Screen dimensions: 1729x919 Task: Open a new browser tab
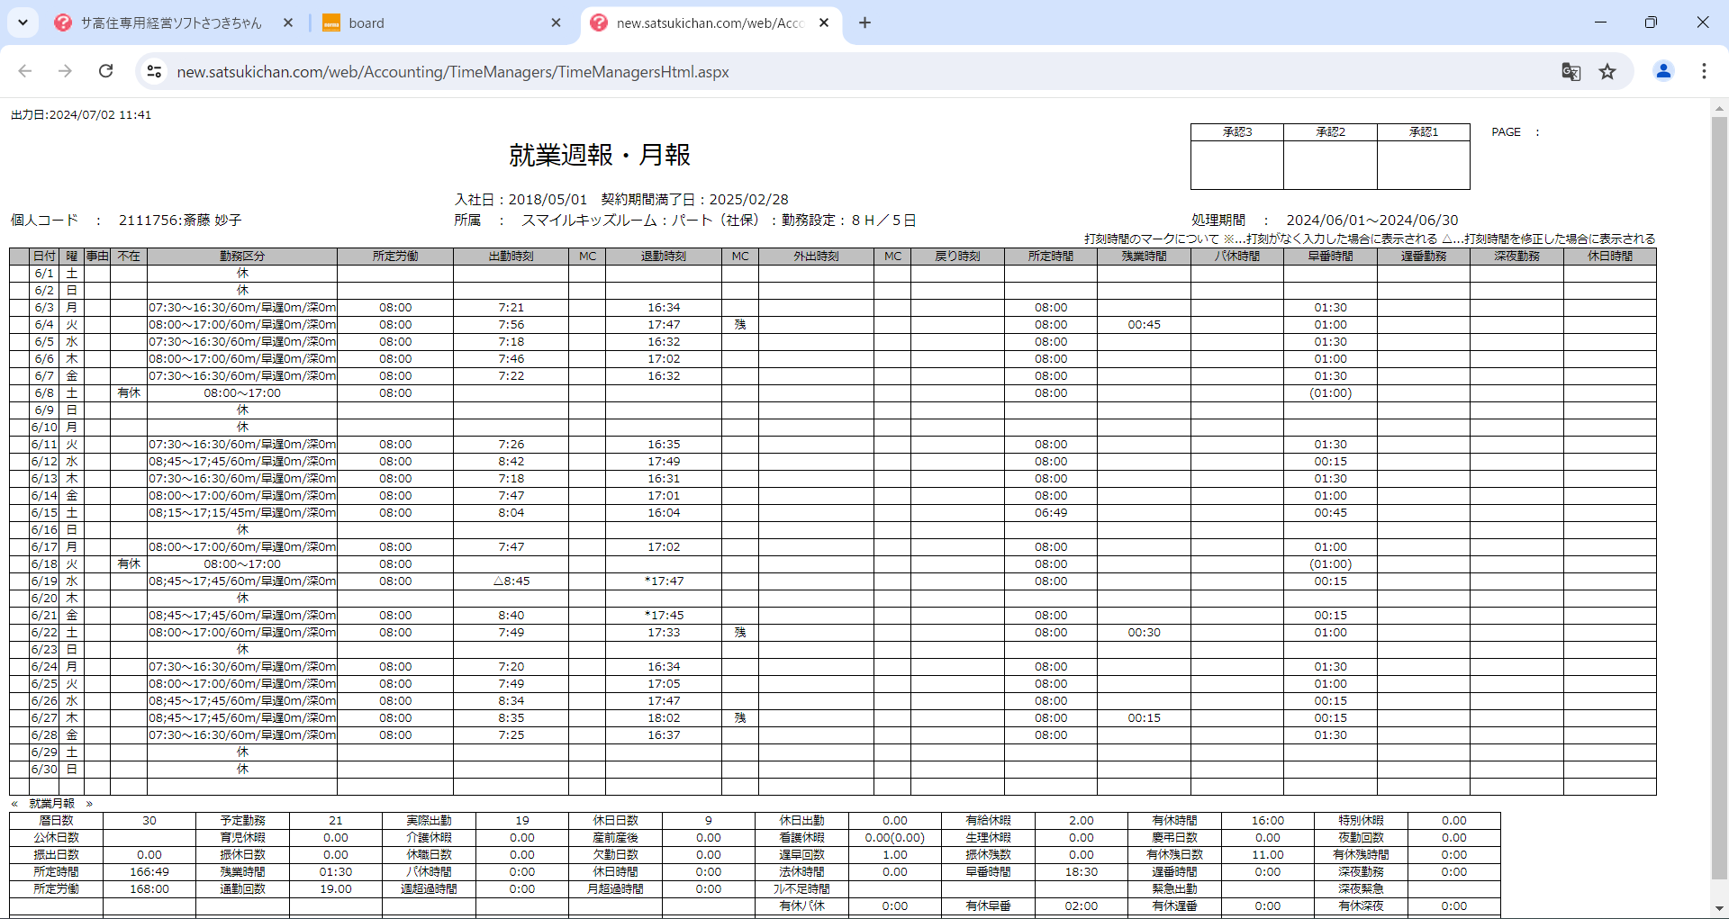(864, 23)
